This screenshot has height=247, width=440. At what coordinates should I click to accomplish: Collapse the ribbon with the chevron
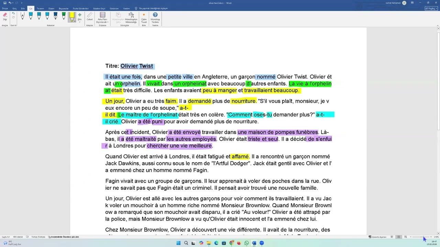(437, 25)
